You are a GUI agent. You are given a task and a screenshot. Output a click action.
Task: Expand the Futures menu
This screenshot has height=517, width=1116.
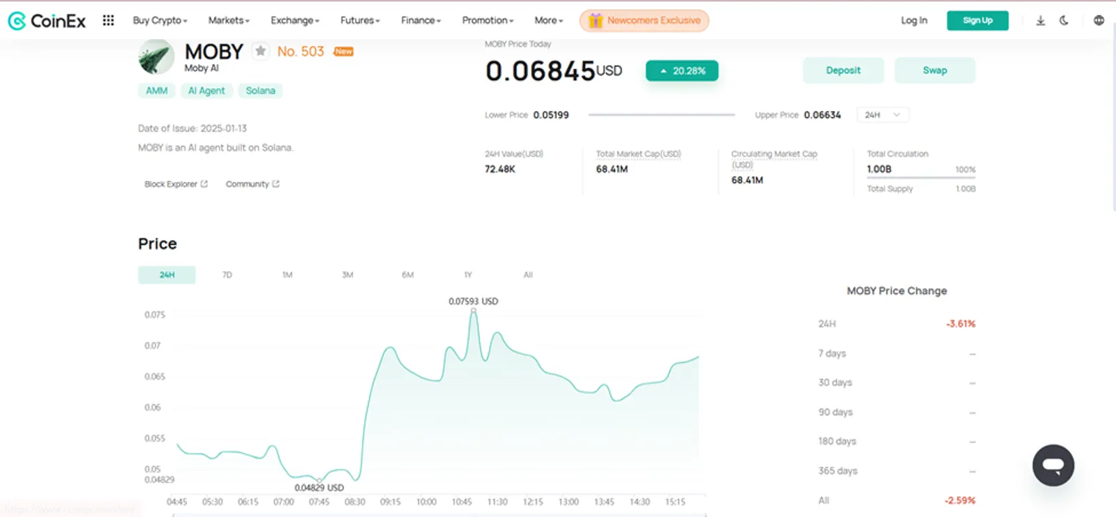[360, 21]
